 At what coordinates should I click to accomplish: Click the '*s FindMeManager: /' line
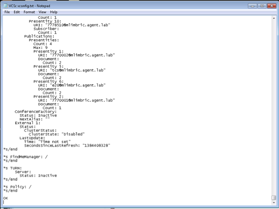pos(26,157)
